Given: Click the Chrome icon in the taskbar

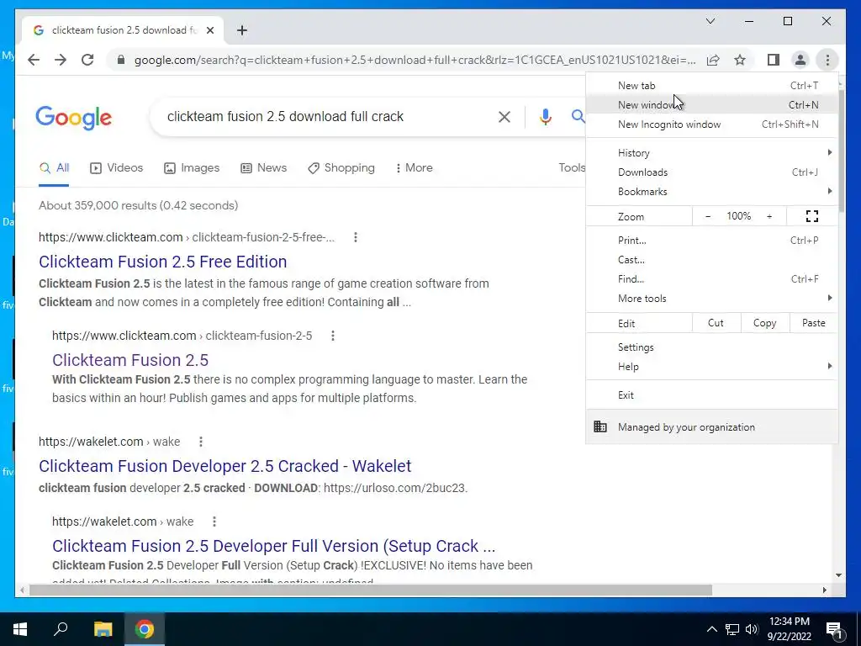Looking at the screenshot, I should 145,629.
